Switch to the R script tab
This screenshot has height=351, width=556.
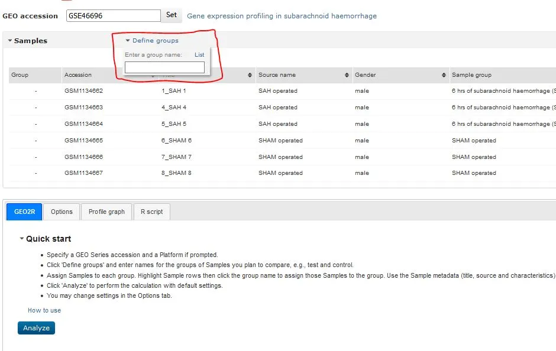pyautogui.click(x=151, y=212)
